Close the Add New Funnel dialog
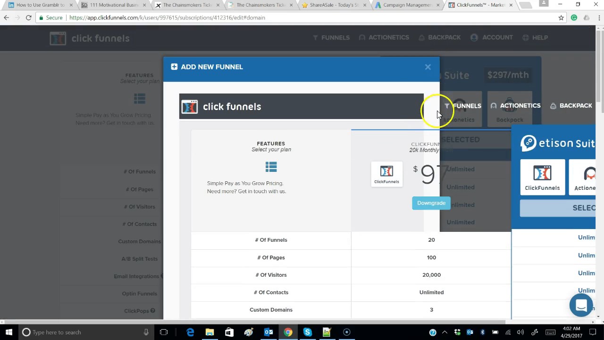The image size is (604, 340). (x=428, y=67)
